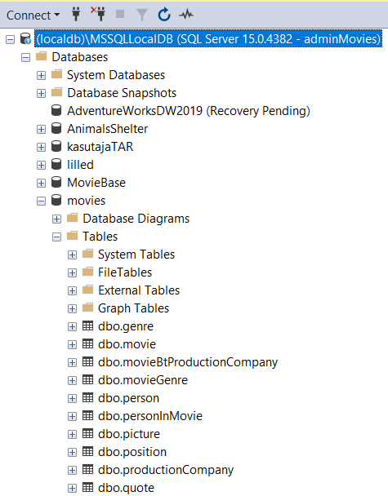Collapse the movies database node
Screen dimensions: 388x496
[x=41, y=201]
